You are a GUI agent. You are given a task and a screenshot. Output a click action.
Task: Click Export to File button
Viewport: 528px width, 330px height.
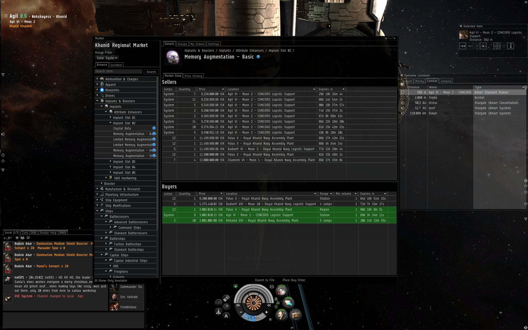tap(265, 280)
